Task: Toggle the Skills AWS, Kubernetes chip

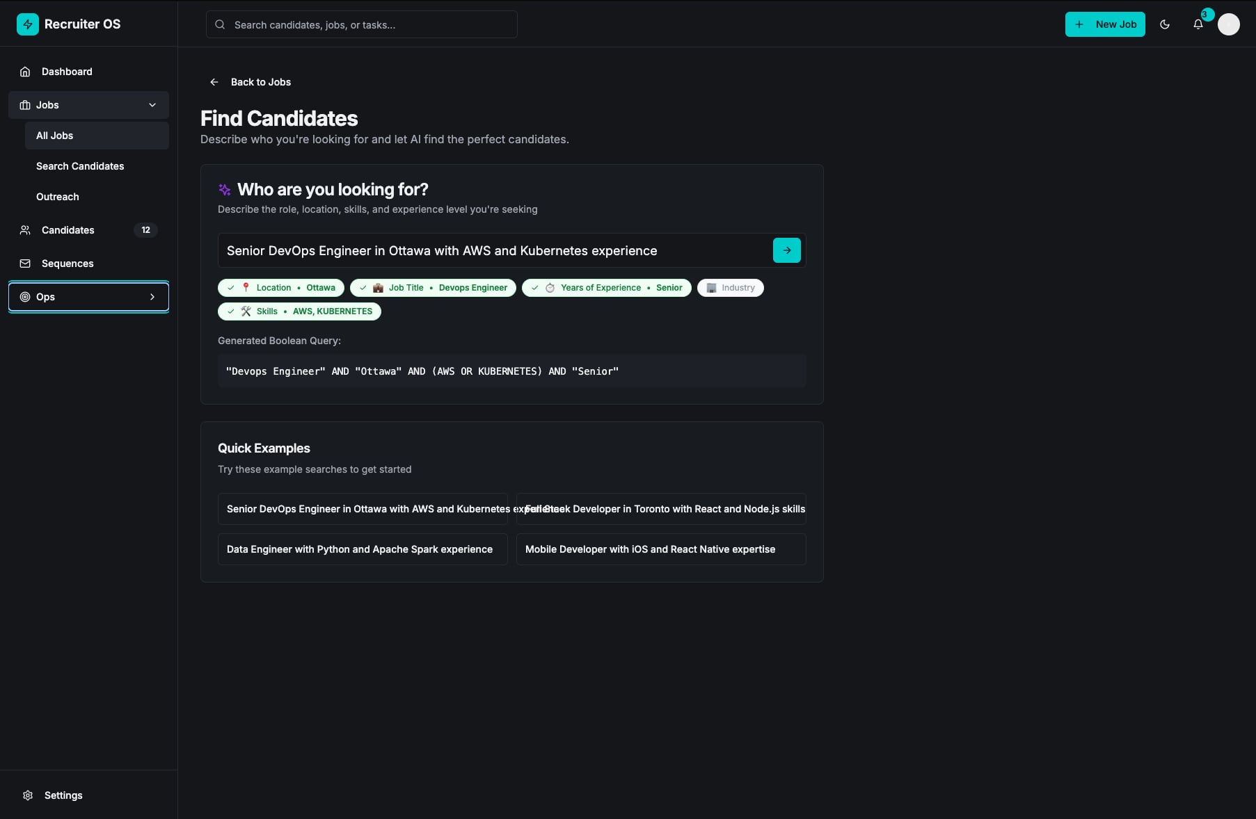Action: pos(299,311)
